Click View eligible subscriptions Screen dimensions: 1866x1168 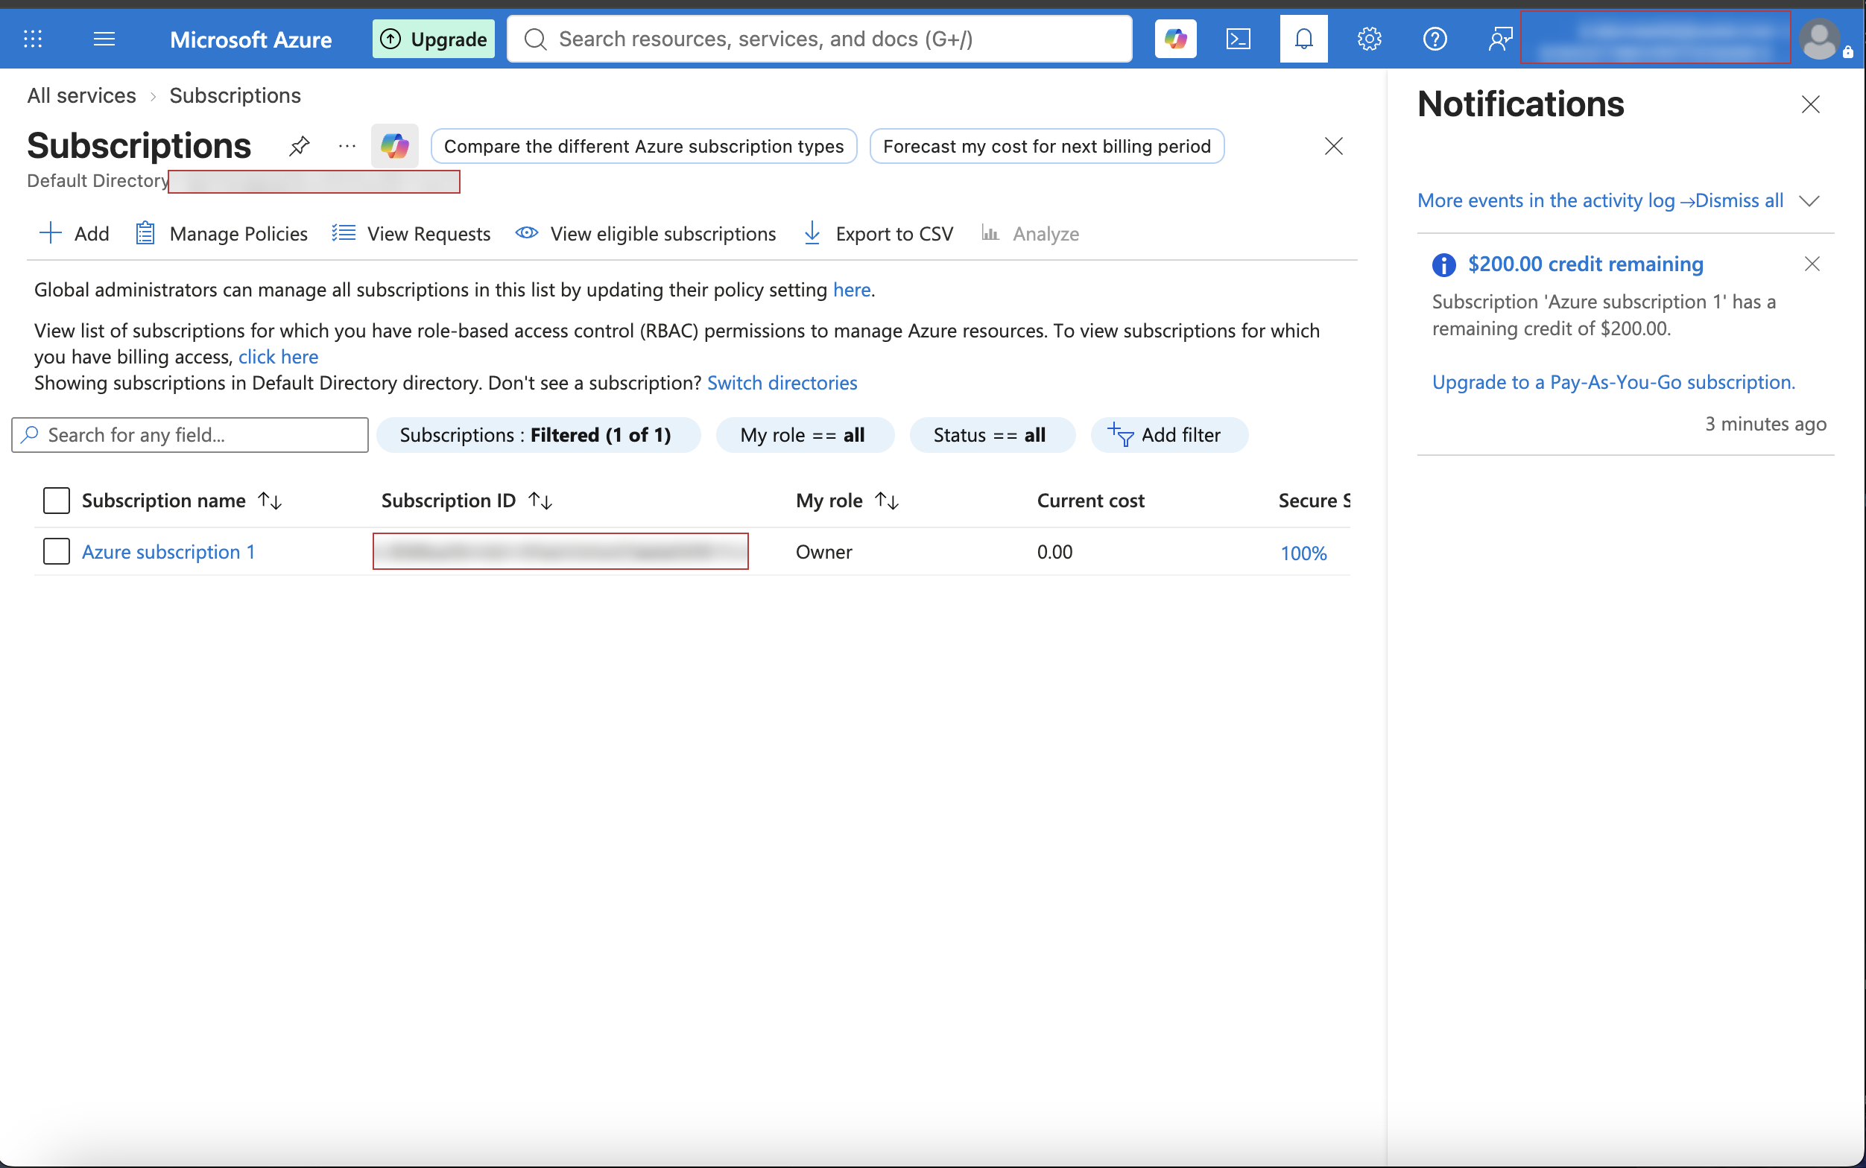pos(646,233)
